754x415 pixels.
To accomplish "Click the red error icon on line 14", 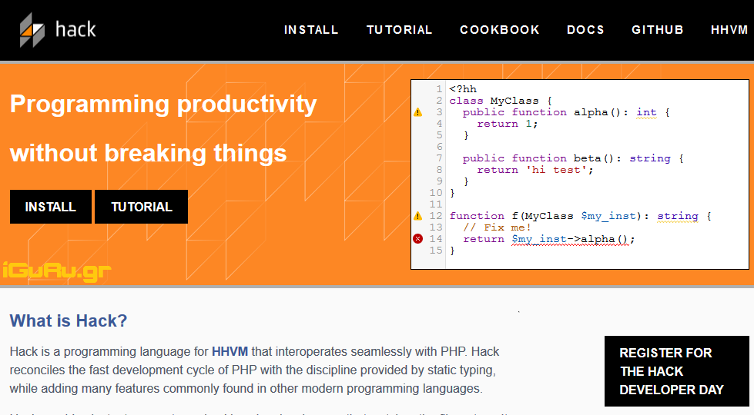I will coord(418,239).
